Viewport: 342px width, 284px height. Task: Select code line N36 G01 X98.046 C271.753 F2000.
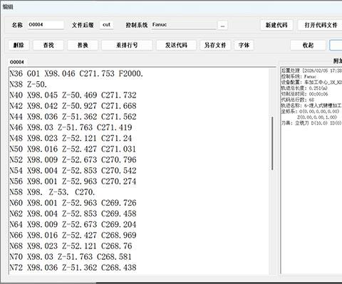point(76,73)
